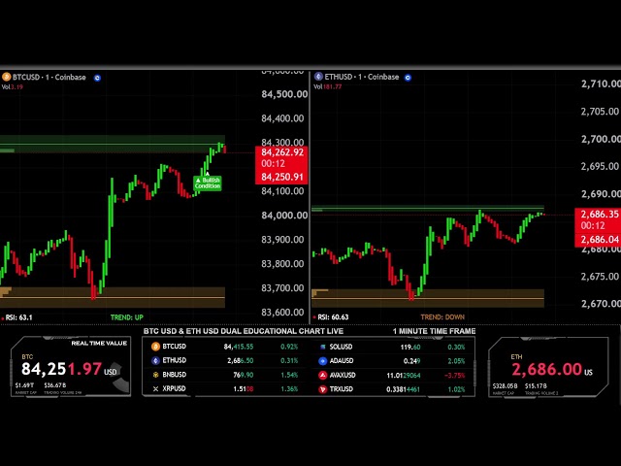Click the ETHUSD row label in ticker
621x466 pixels.
click(175, 360)
